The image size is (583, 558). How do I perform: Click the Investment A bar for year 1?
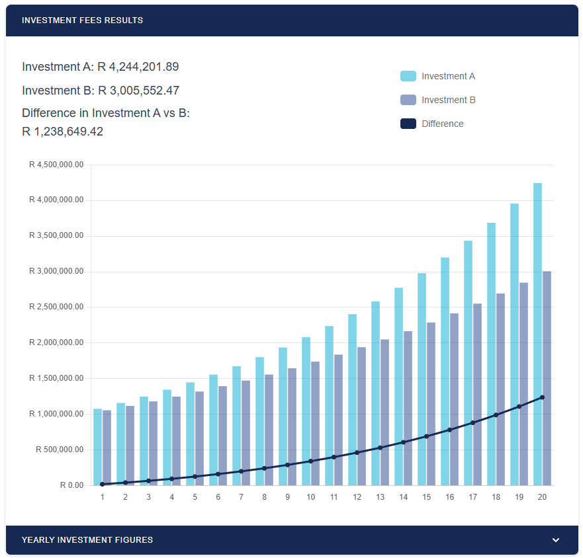click(97, 447)
